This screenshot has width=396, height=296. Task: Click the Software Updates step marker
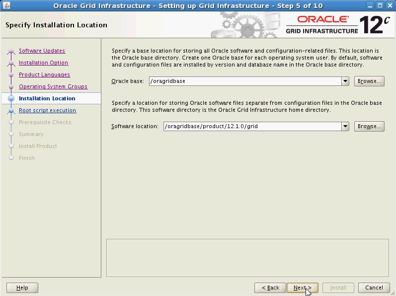[11, 51]
